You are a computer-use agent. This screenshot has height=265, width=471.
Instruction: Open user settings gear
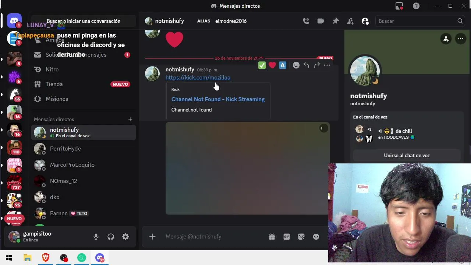(125, 237)
